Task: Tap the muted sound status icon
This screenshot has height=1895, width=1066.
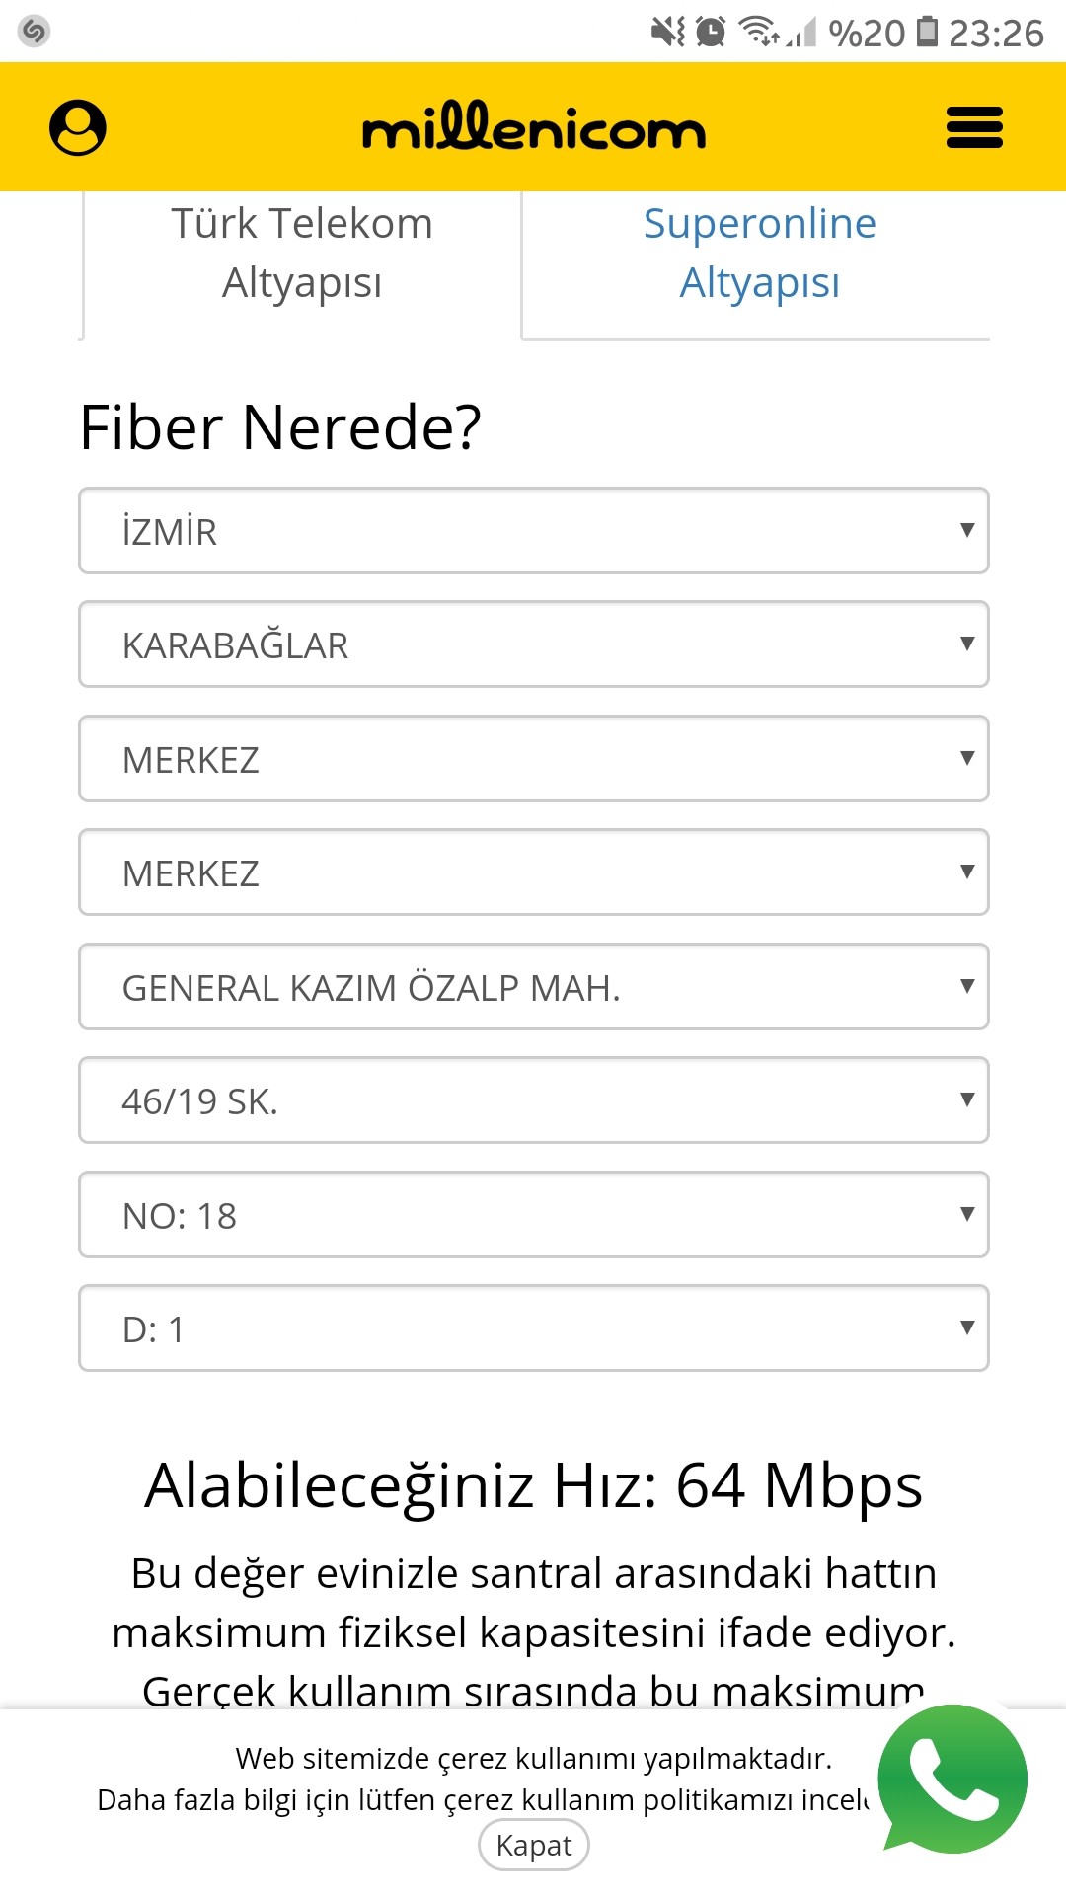Action: (668, 32)
